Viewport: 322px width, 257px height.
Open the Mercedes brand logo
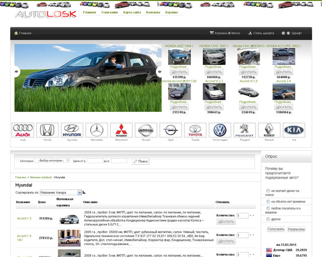pos(96,131)
